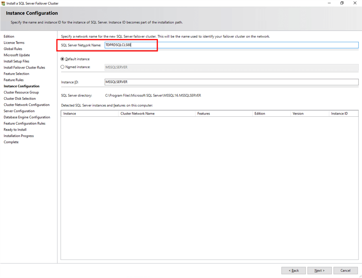Click the Back button

coord(294,270)
